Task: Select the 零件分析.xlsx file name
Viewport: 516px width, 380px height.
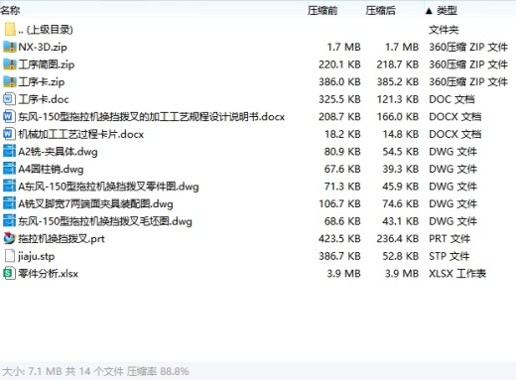Action: tap(49, 274)
